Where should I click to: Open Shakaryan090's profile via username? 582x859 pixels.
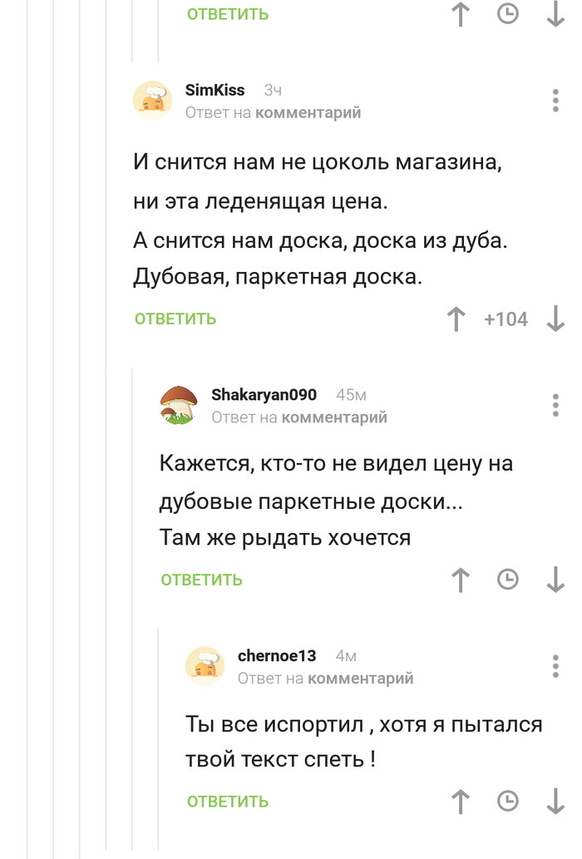point(264,395)
